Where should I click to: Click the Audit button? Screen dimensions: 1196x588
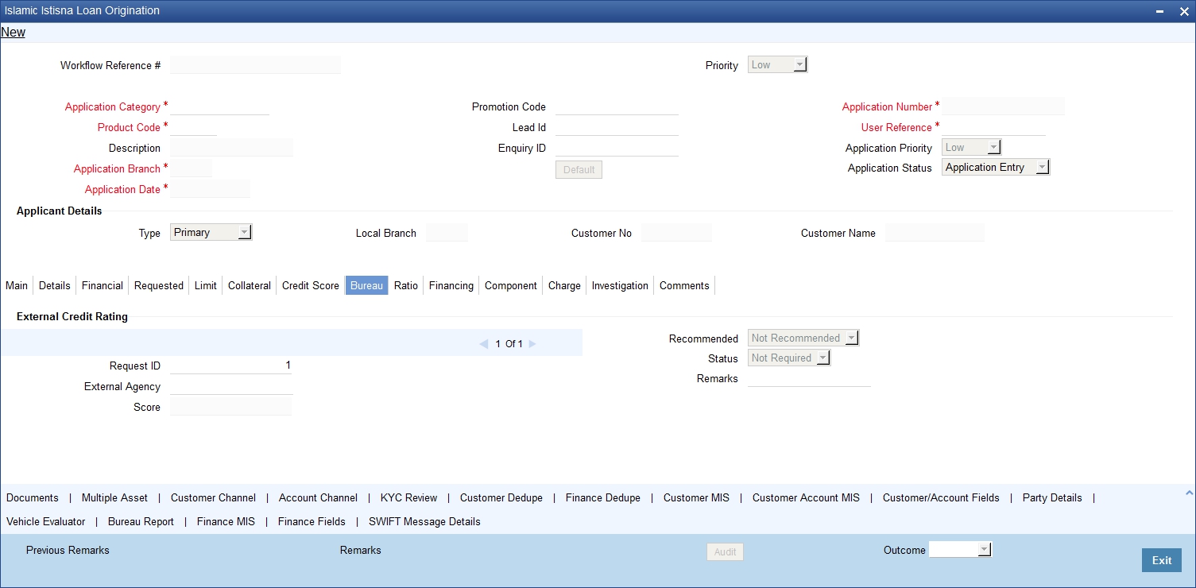(725, 552)
